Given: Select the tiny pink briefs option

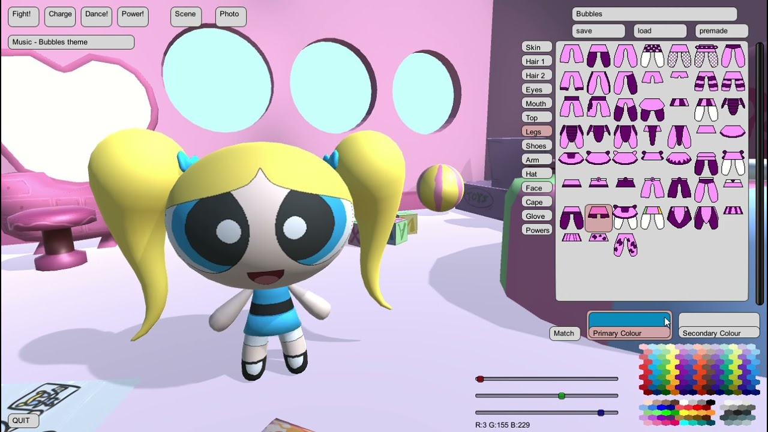Looking at the screenshot, I should pyautogui.click(x=679, y=75).
